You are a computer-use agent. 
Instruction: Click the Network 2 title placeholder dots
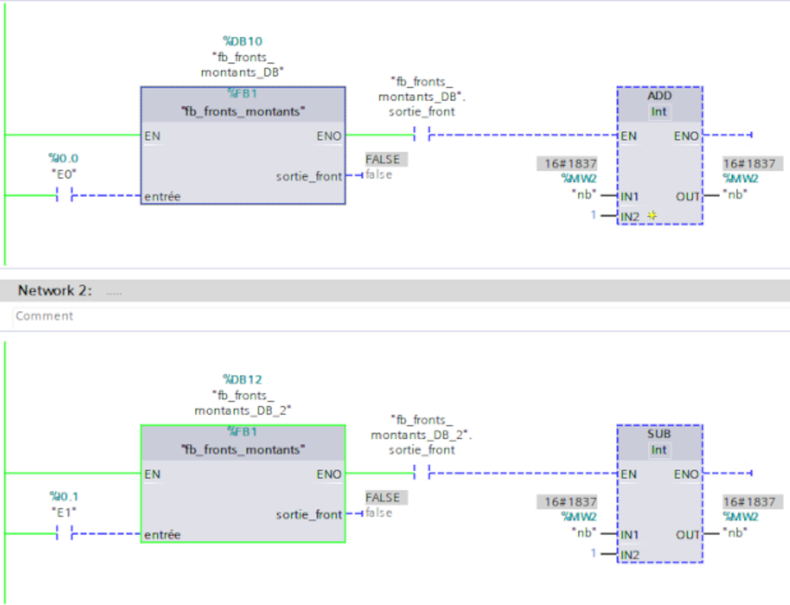point(114,292)
